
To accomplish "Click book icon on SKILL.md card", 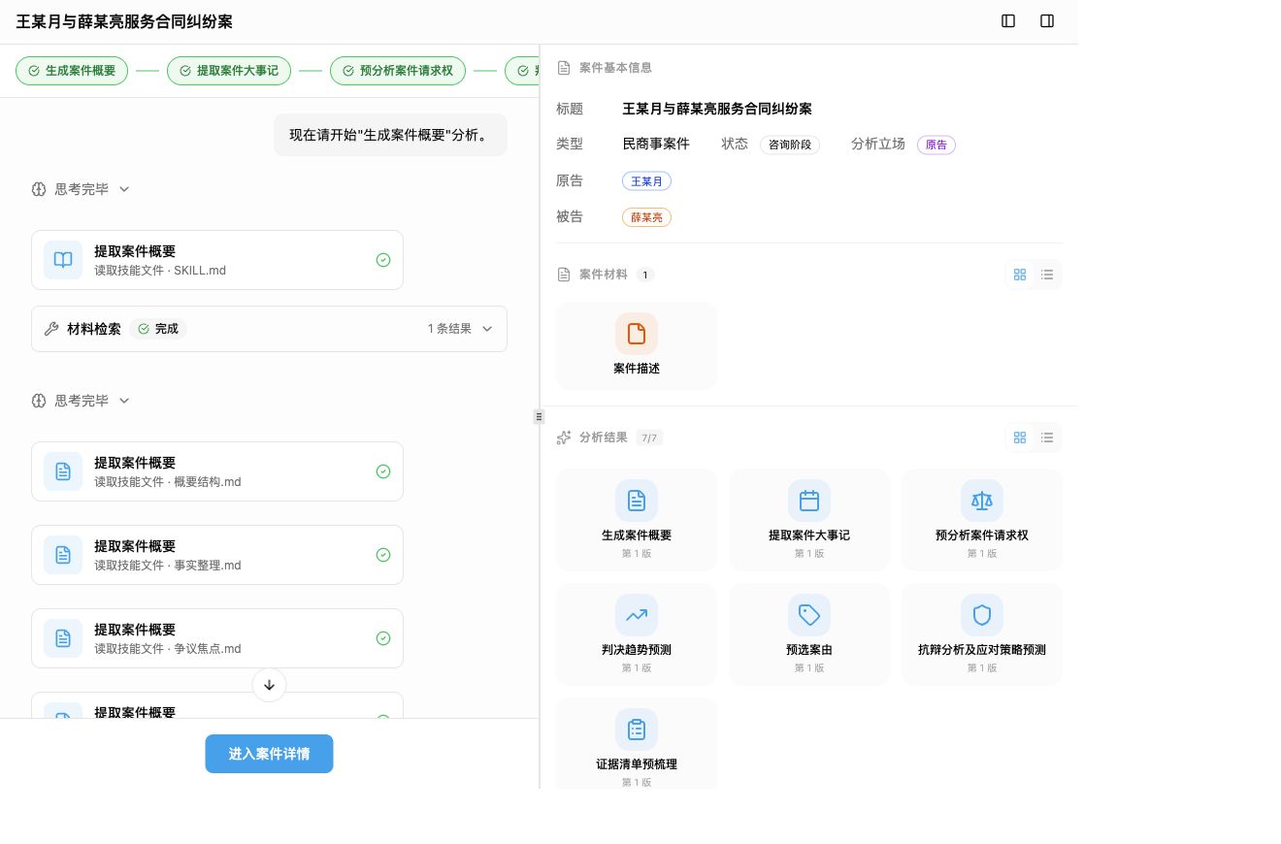I will (63, 260).
